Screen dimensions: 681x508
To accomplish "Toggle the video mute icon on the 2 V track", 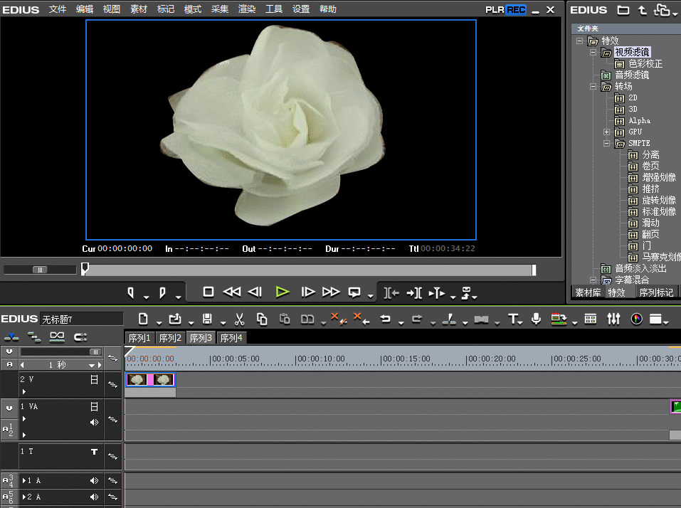I will 94,380.
